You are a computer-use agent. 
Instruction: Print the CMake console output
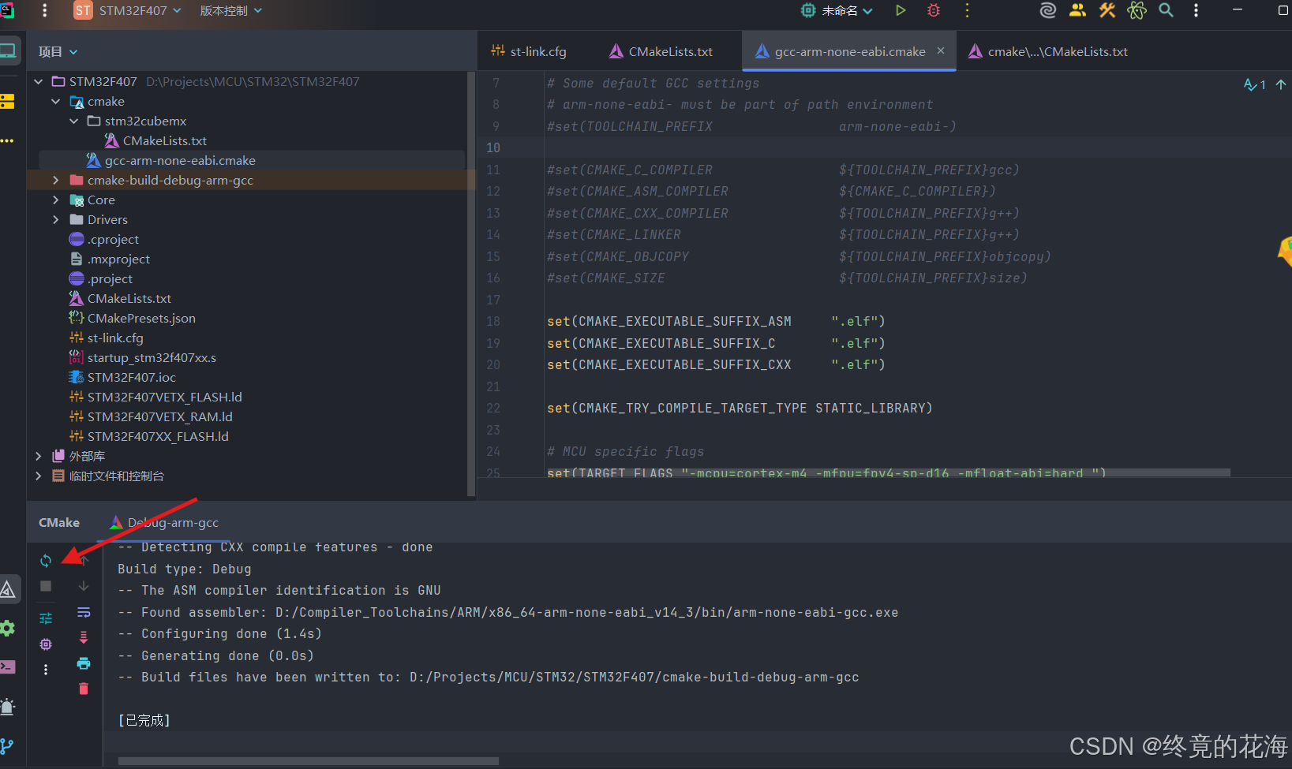[84, 663]
